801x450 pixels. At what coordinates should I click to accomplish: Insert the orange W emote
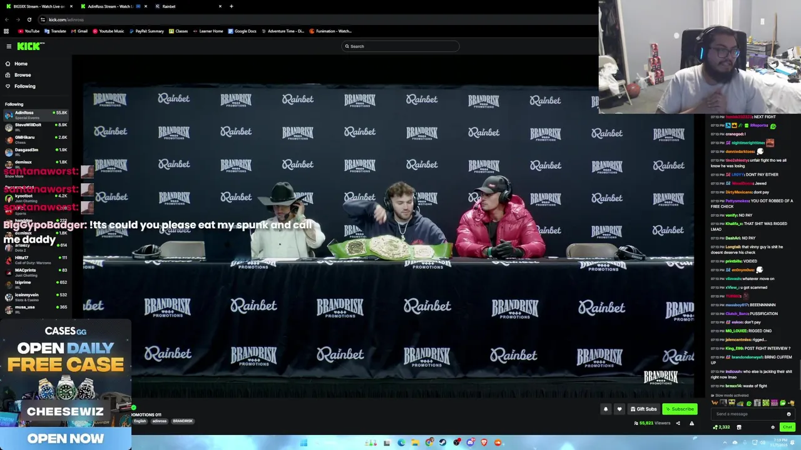(715, 403)
